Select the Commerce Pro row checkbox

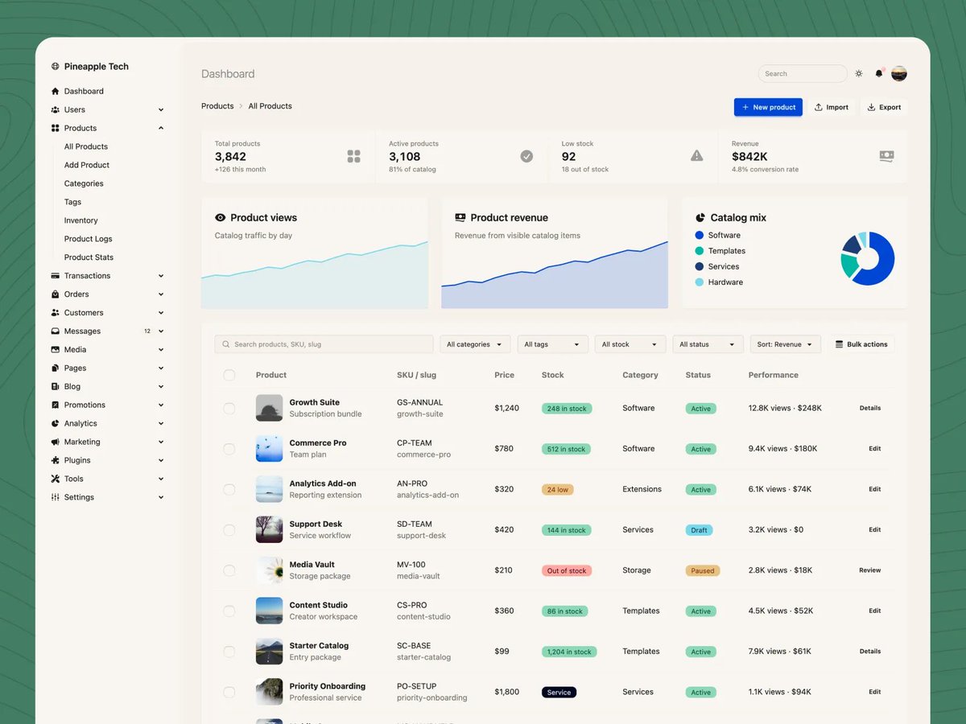point(229,449)
